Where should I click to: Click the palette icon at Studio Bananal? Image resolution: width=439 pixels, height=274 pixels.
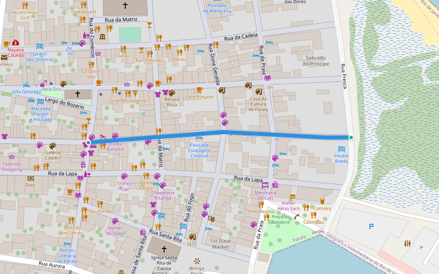[x=115, y=136]
